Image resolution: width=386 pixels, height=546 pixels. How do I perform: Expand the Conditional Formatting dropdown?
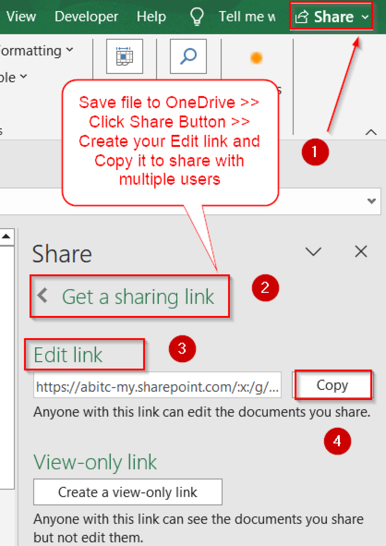point(70,50)
